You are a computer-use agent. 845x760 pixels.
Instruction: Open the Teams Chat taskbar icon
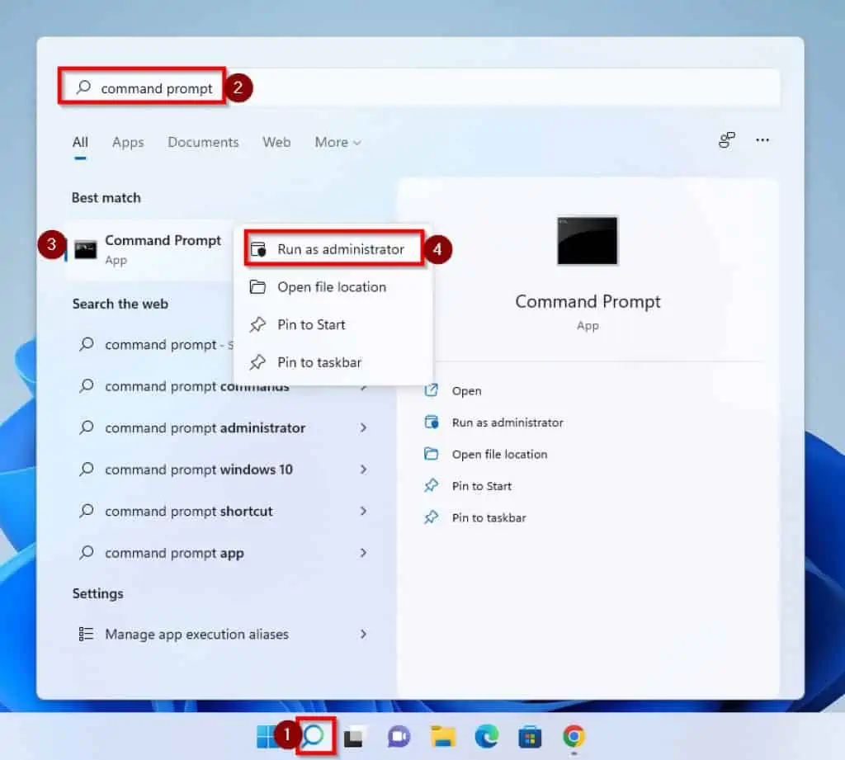[x=399, y=736]
